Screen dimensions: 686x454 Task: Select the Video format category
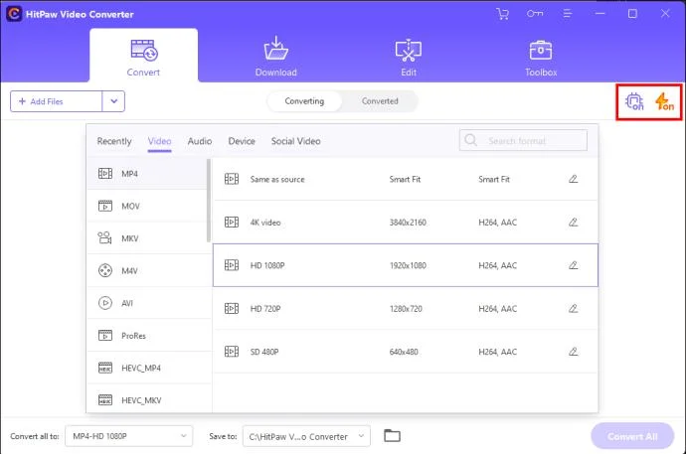tap(159, 141)
